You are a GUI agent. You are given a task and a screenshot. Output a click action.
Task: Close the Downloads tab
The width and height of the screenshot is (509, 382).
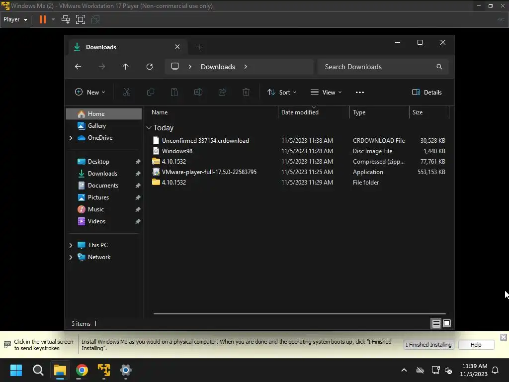[177, 47]
